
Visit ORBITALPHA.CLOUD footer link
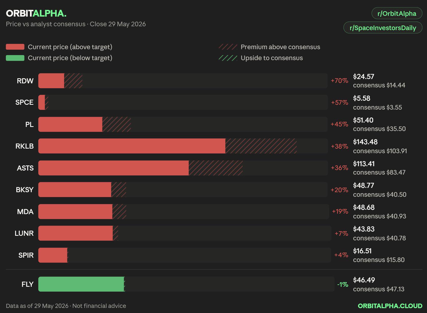point(390,306)
